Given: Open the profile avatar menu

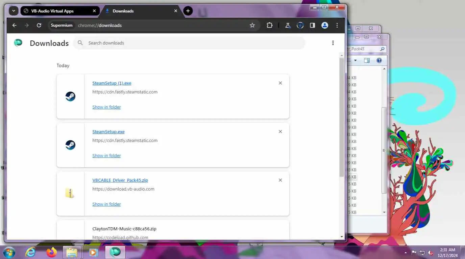Looking at the screenshot, I should (x=325, y=25).
